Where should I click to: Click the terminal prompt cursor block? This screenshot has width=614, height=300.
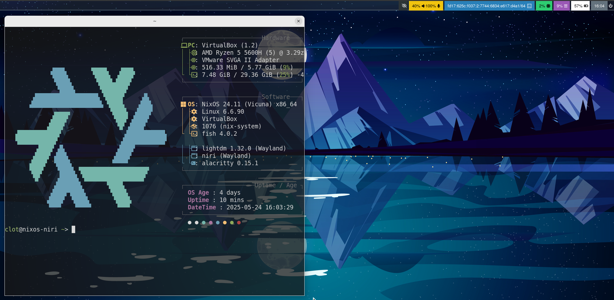coord(73,230)
